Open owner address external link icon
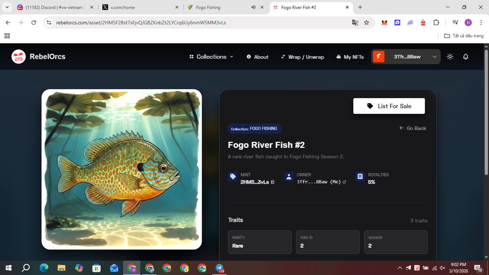 (344, 182)
